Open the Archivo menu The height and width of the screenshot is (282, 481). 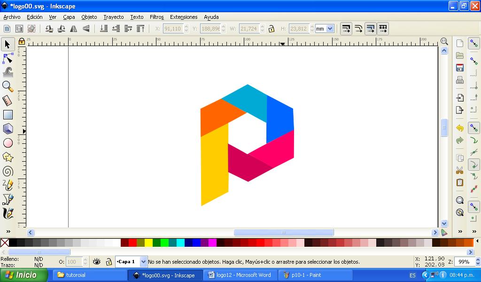coord(12,17)
